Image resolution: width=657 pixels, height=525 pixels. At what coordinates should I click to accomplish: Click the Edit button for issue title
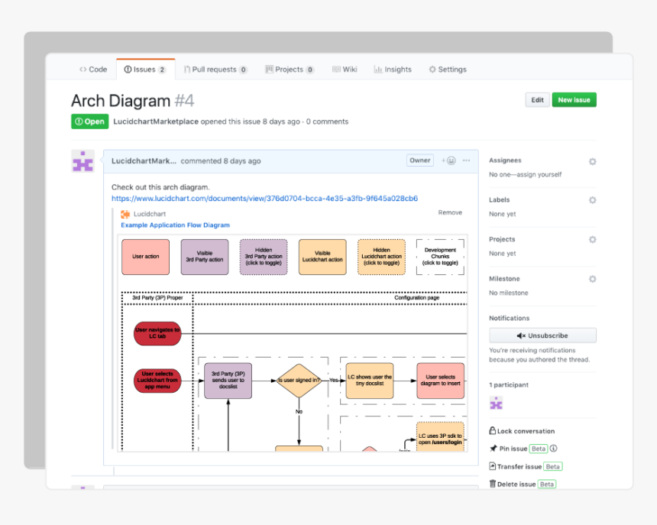537,99
